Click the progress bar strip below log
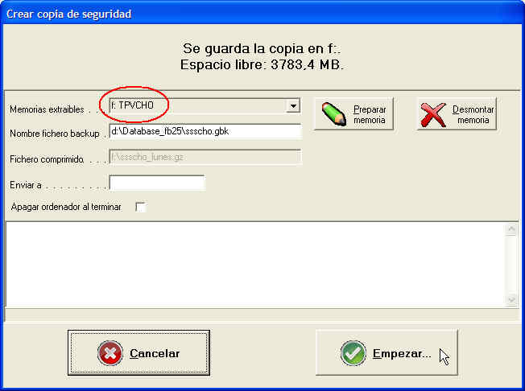Image resolution: width=525 pixels, height=391 pixels. pos(262,315)
